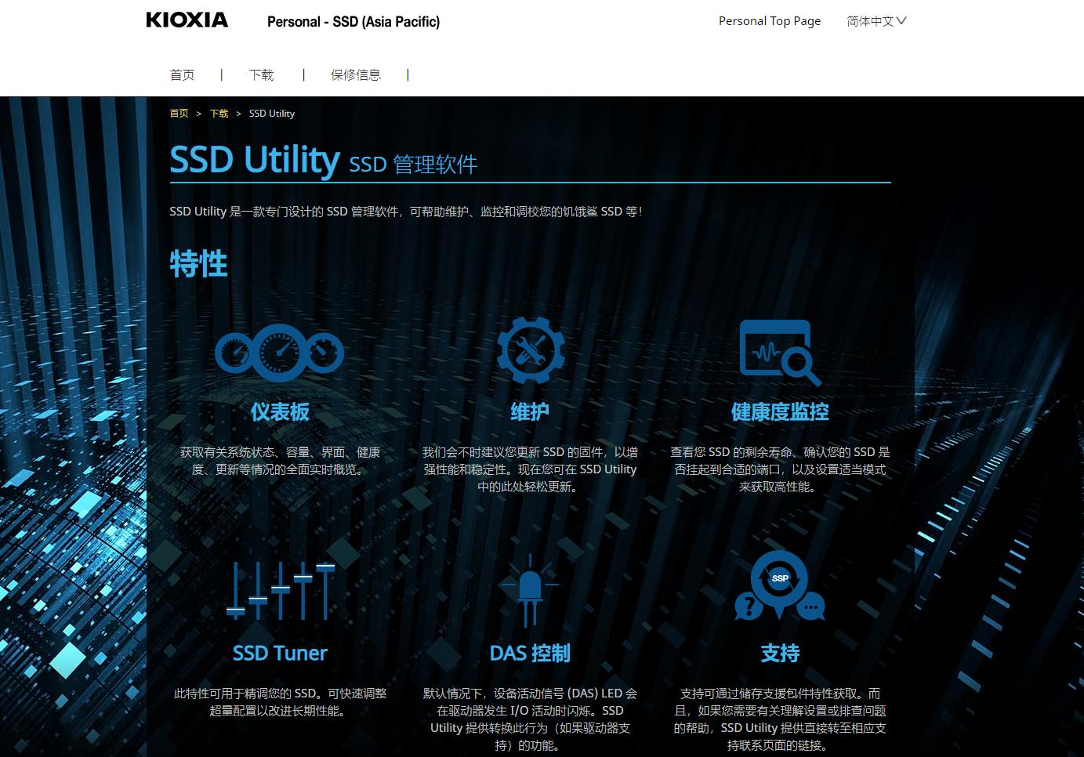Click the DAS 控制 heading
This screenshot has width=1084, height=757.
pyautogui.click(x=530, y=654)
